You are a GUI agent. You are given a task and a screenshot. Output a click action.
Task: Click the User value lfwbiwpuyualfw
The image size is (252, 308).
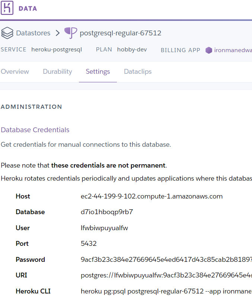(104, 228)
